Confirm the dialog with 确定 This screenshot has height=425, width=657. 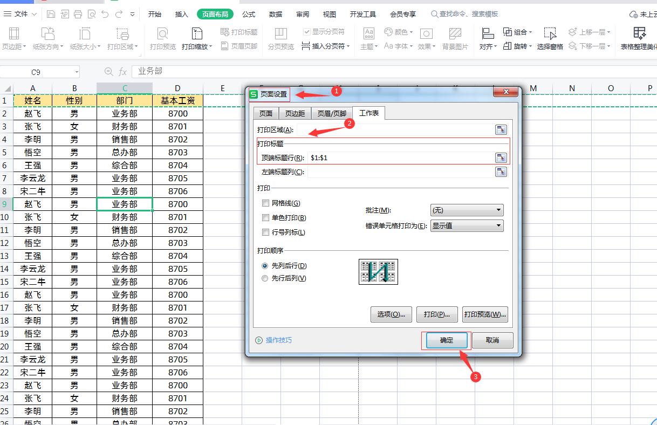447,340
